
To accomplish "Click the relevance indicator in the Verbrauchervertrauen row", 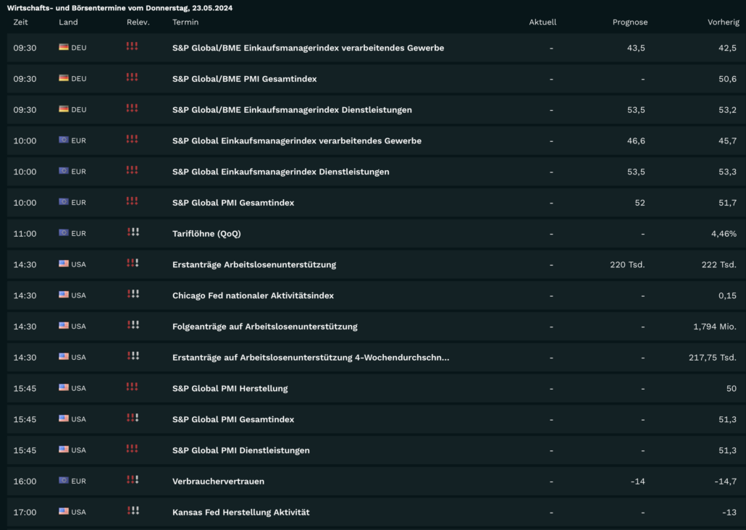I will pos(133,479).
